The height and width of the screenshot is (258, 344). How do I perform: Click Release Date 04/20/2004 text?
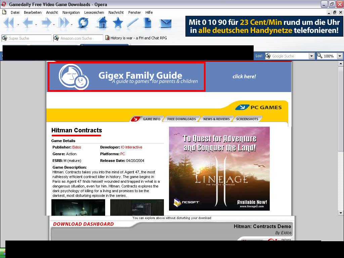pyautogui.click(x=122, y=161)
